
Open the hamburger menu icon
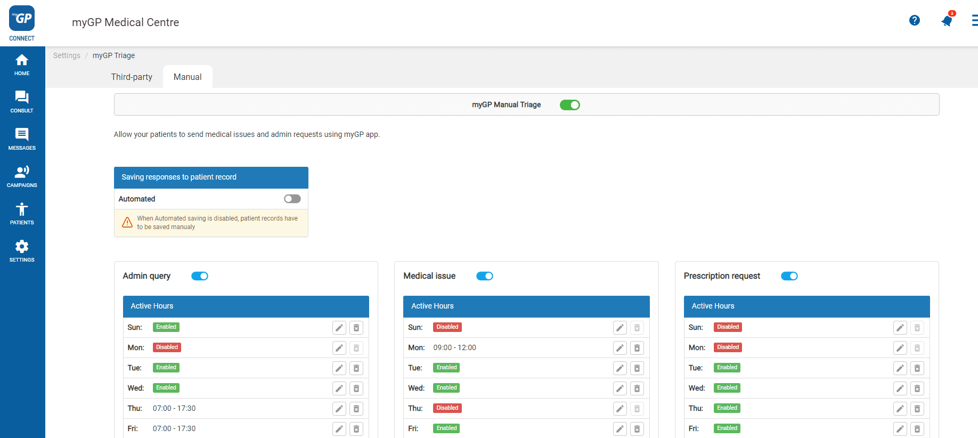974,20
